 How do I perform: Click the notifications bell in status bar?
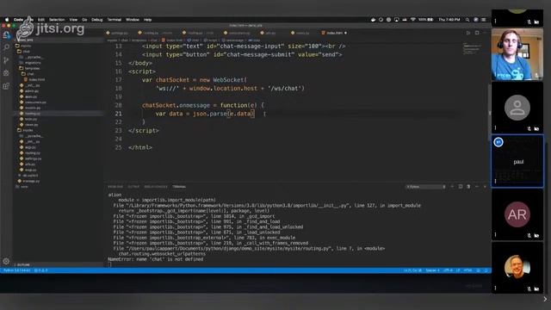pos(486,270)
